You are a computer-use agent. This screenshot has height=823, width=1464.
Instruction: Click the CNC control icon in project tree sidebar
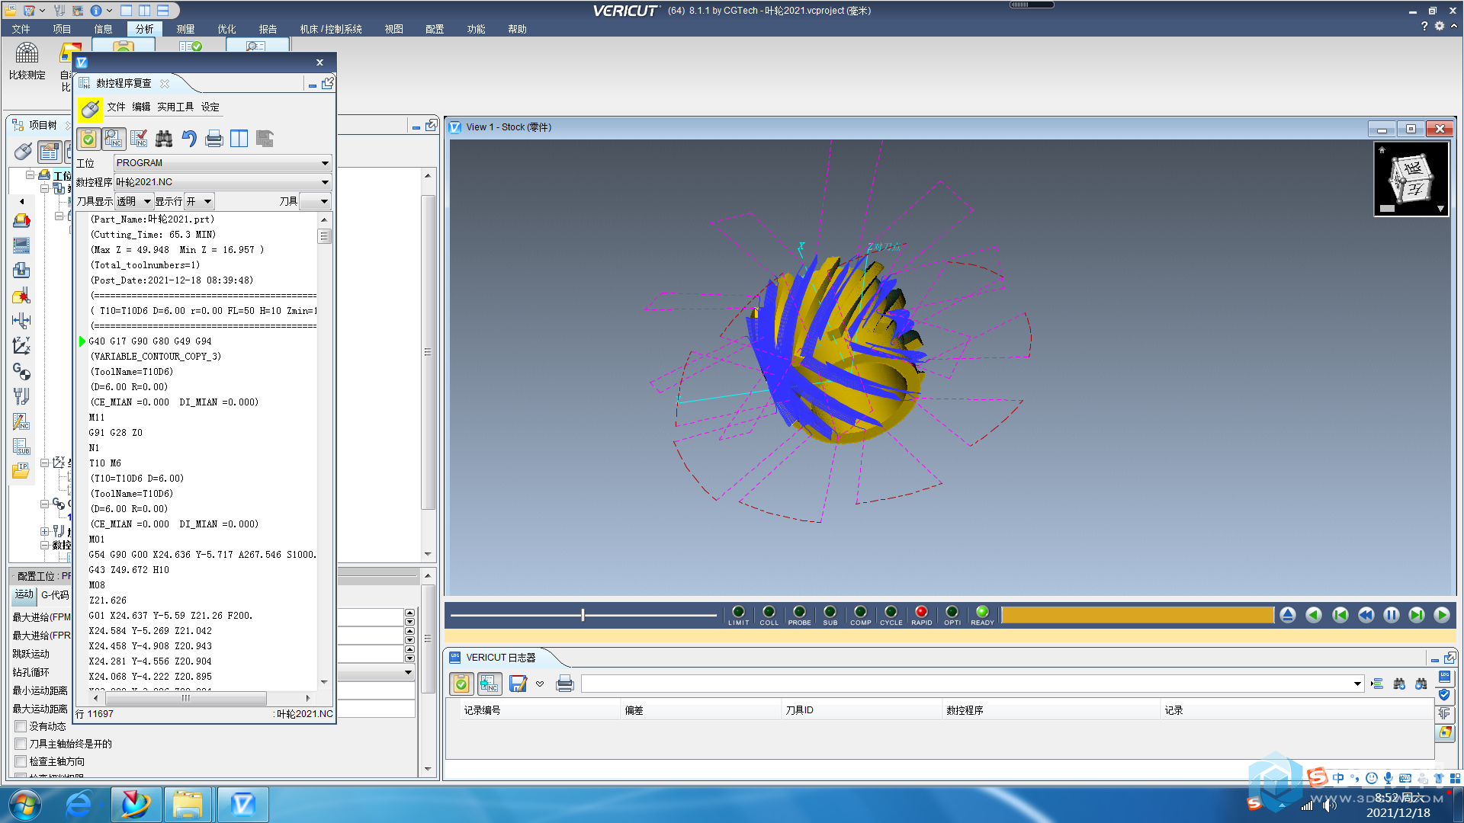tap(21, 245)
